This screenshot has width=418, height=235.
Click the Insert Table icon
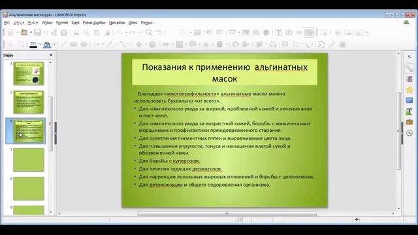(233, 33)
